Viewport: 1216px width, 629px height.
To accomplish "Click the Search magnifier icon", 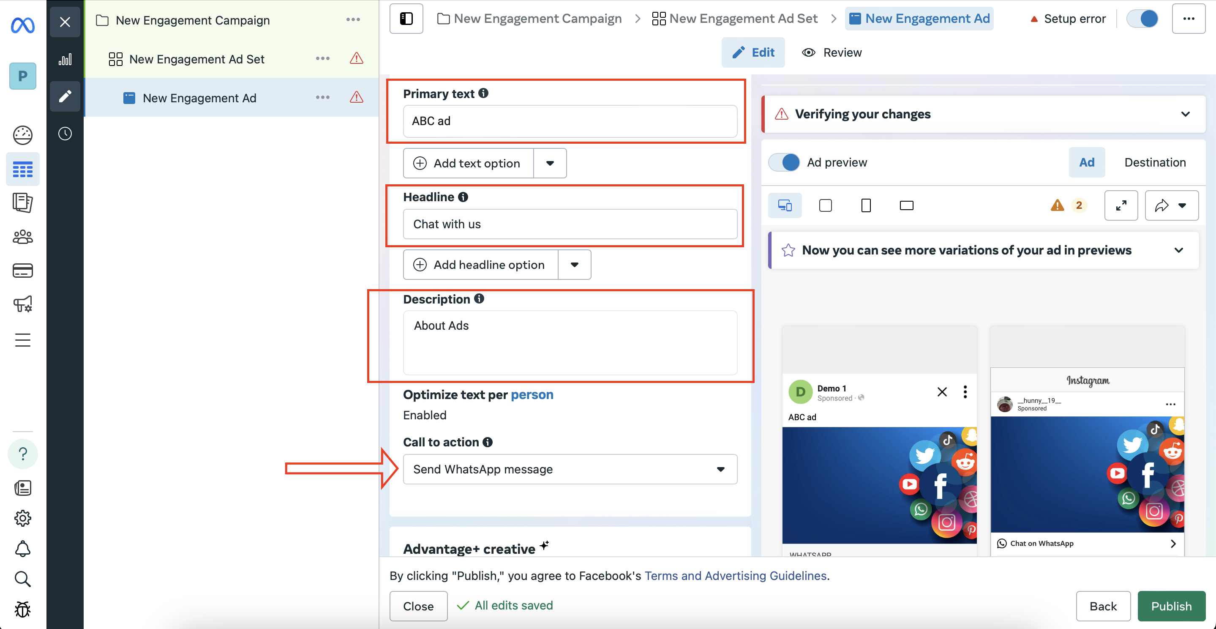I will pyautogui.click(x=23, y=579).
